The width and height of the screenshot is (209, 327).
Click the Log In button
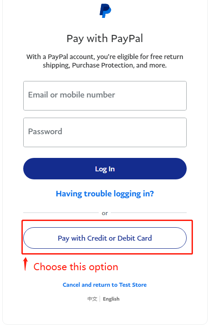(105, 169)
